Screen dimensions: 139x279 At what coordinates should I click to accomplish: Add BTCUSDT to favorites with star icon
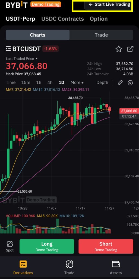119,49
